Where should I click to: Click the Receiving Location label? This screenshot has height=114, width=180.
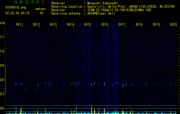tap(67, 7)
